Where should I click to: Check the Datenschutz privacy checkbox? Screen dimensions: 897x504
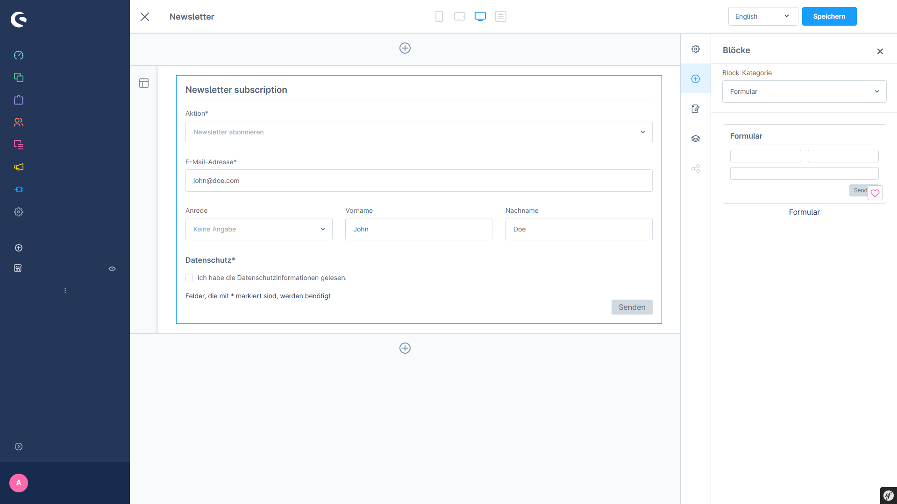(189, 278)
